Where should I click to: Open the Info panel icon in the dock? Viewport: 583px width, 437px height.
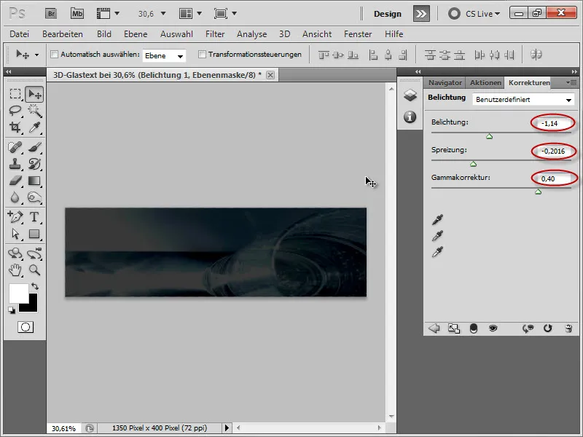410,117
